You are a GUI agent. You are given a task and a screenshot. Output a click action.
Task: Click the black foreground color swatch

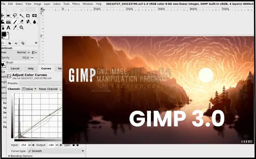coord(4,34)
